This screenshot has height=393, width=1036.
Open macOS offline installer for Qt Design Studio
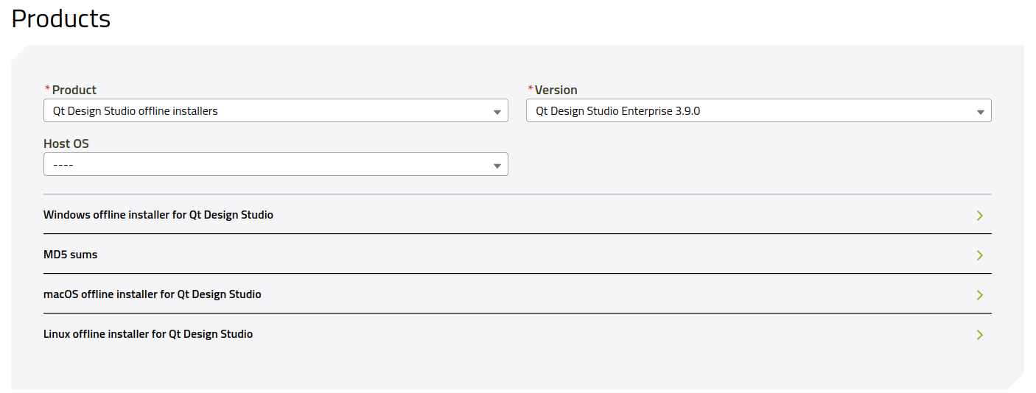coord(517,294)
